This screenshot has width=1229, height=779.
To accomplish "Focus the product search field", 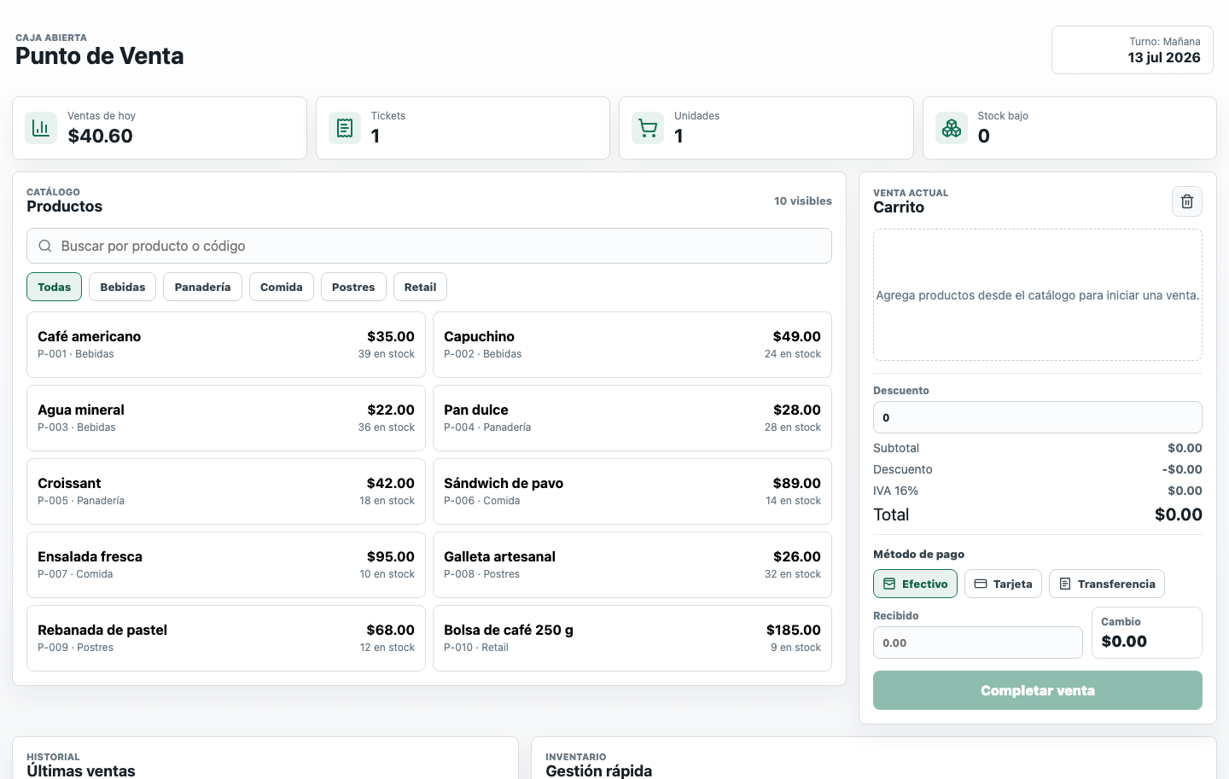I will pos(429,246).
